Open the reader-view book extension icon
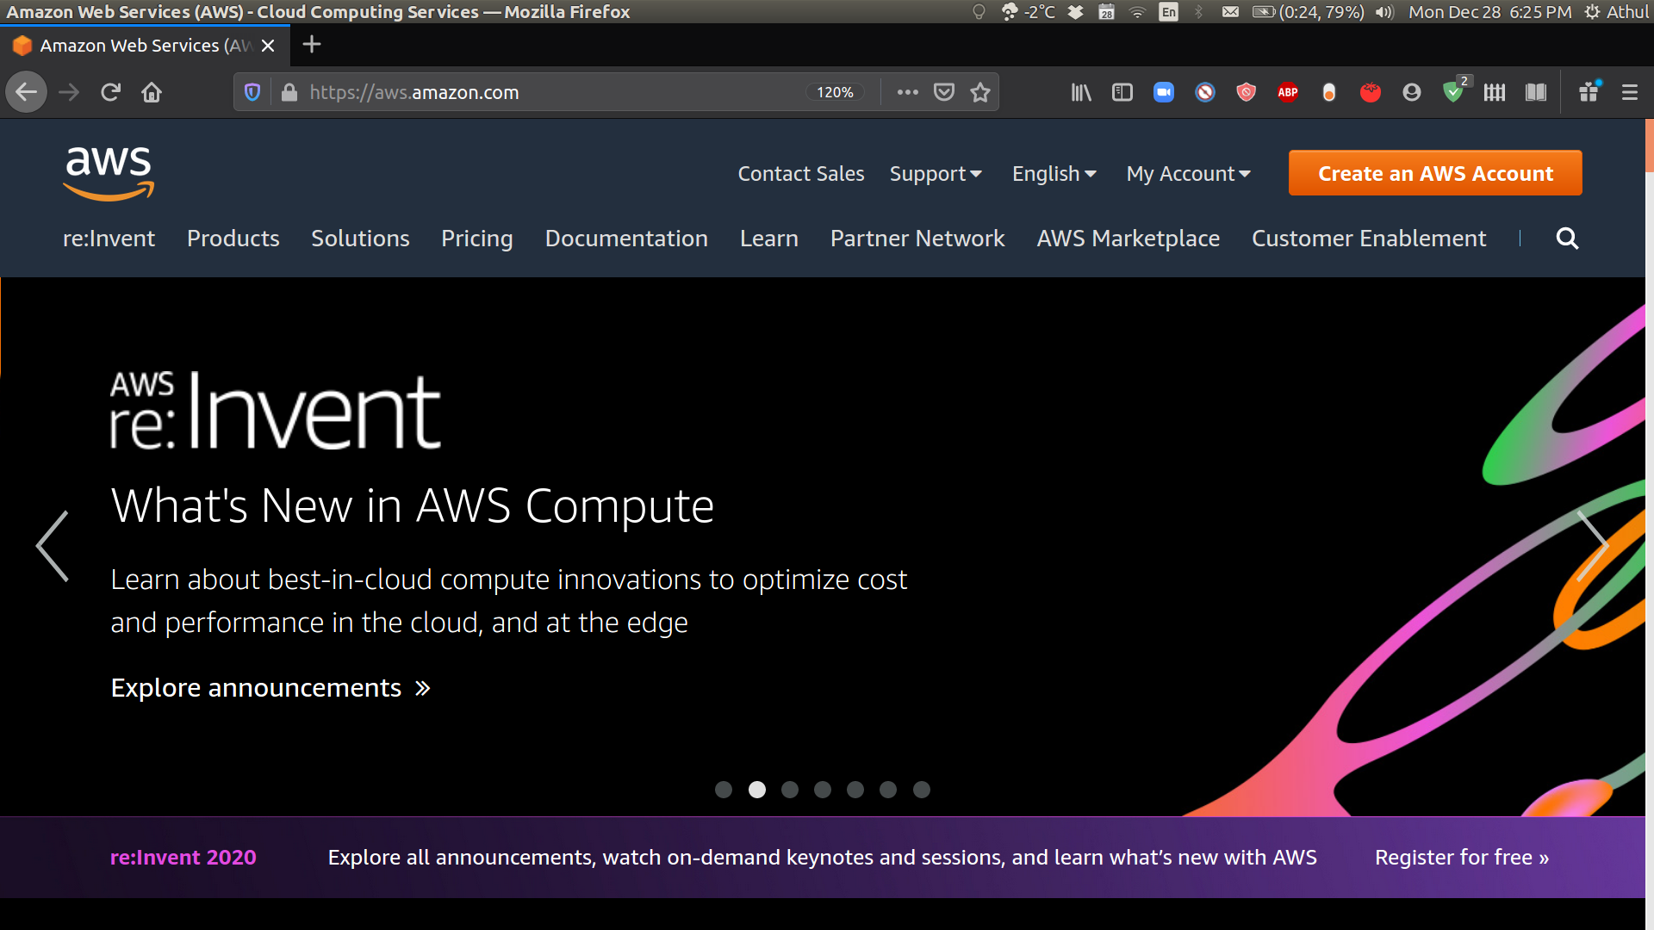The image size is (1654, 930). click(x=1536, y=92)
